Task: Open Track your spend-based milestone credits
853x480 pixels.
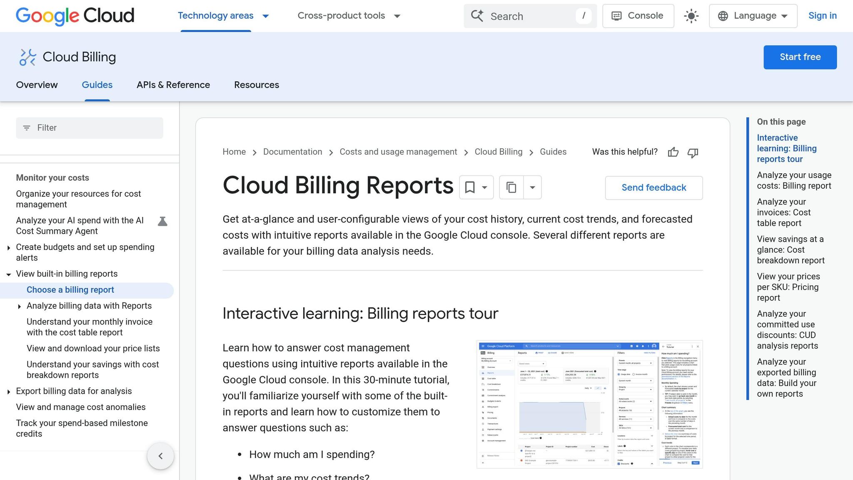Action: pos(82,428)
